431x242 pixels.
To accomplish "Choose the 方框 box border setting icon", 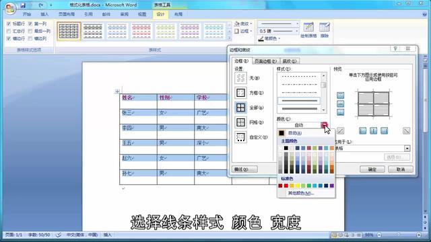I will point(240,93).
